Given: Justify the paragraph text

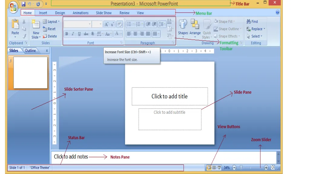Looking at the screenshot, I should coord(148,34).
